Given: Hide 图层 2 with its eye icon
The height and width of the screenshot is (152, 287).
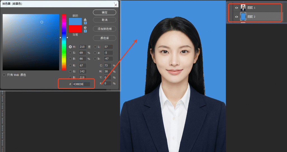Looking at the screenshot, I should (x=237, y=17).
